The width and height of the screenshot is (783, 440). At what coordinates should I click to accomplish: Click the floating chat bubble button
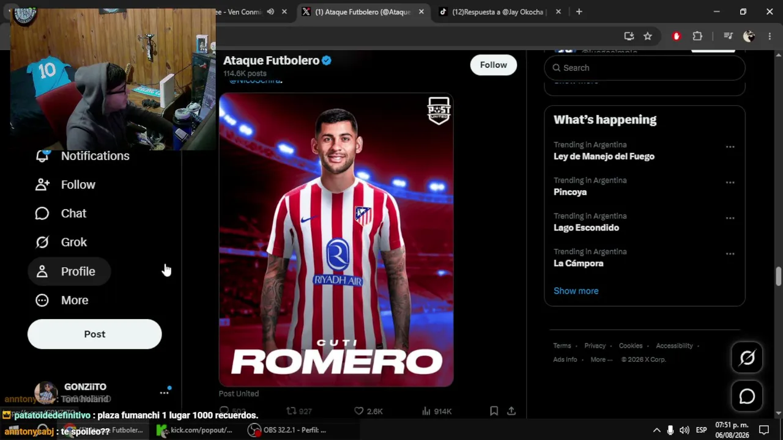click(747, 397)
